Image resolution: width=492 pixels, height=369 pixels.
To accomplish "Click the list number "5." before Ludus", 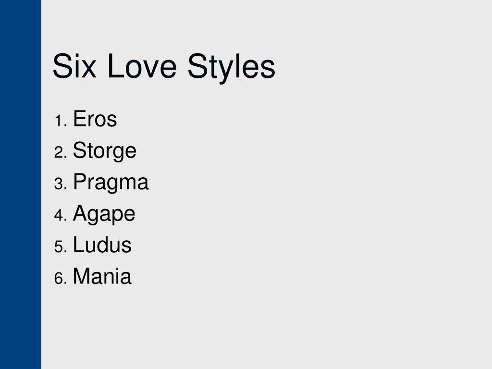I will tap(61, 246).
